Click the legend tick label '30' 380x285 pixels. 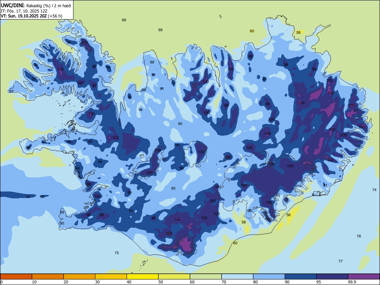click(97, 282)
